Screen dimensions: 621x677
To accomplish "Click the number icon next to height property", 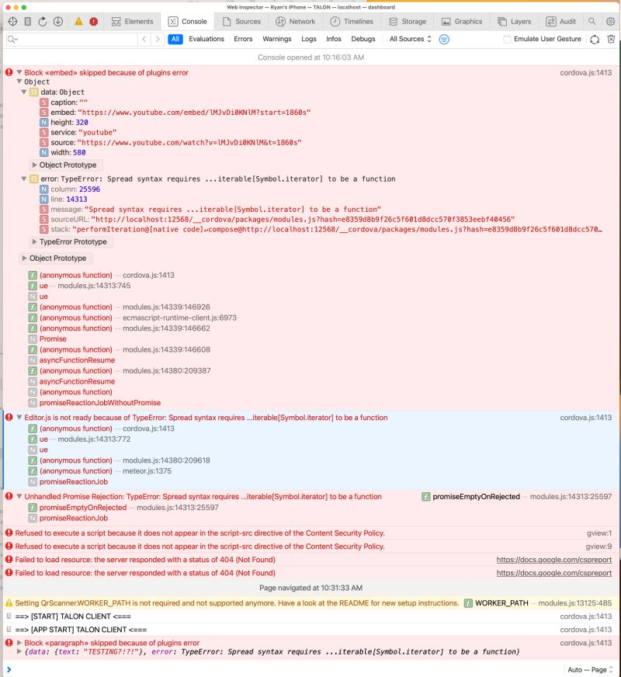I will [x=44, y=122].
